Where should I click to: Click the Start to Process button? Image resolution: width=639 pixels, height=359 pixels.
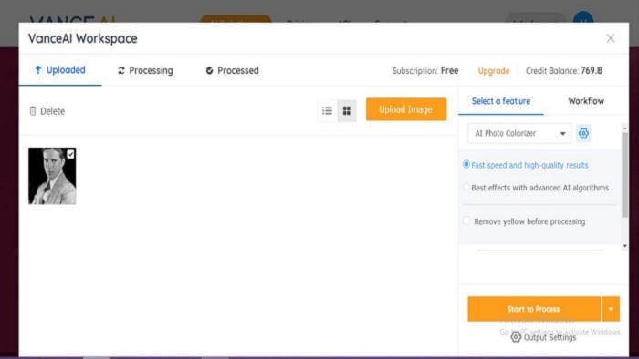click(x=534, y=309)
